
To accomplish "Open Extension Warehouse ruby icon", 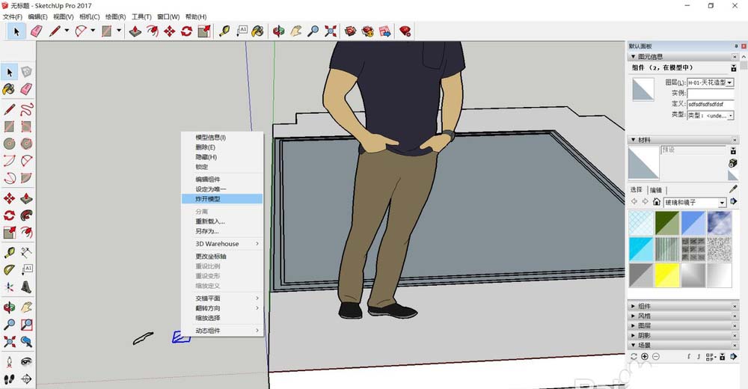I will (405, 31).
